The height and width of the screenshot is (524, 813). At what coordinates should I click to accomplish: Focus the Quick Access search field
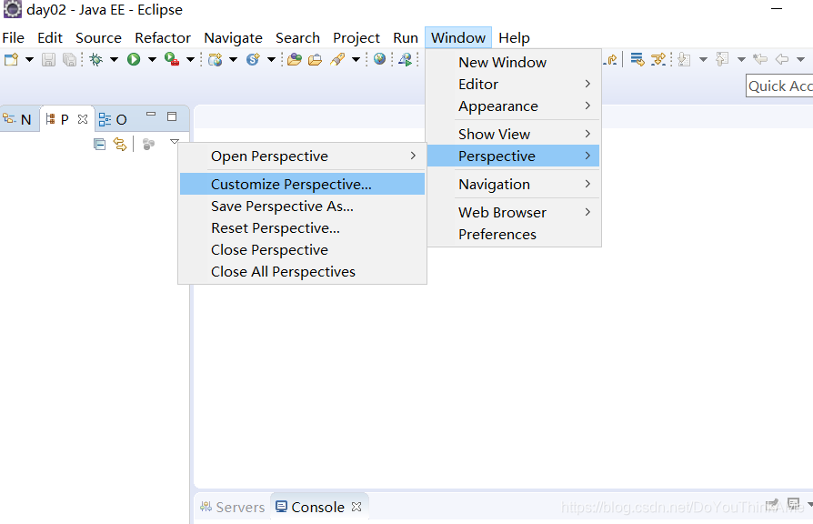click(x=779, y=86)
